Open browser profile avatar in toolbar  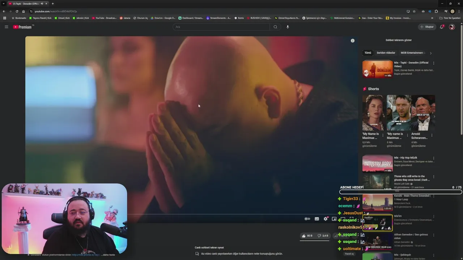[452, 11]
